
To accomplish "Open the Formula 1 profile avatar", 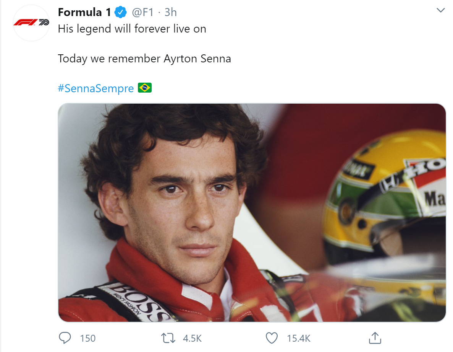I will pyautogui.click(x=31, y=22).
